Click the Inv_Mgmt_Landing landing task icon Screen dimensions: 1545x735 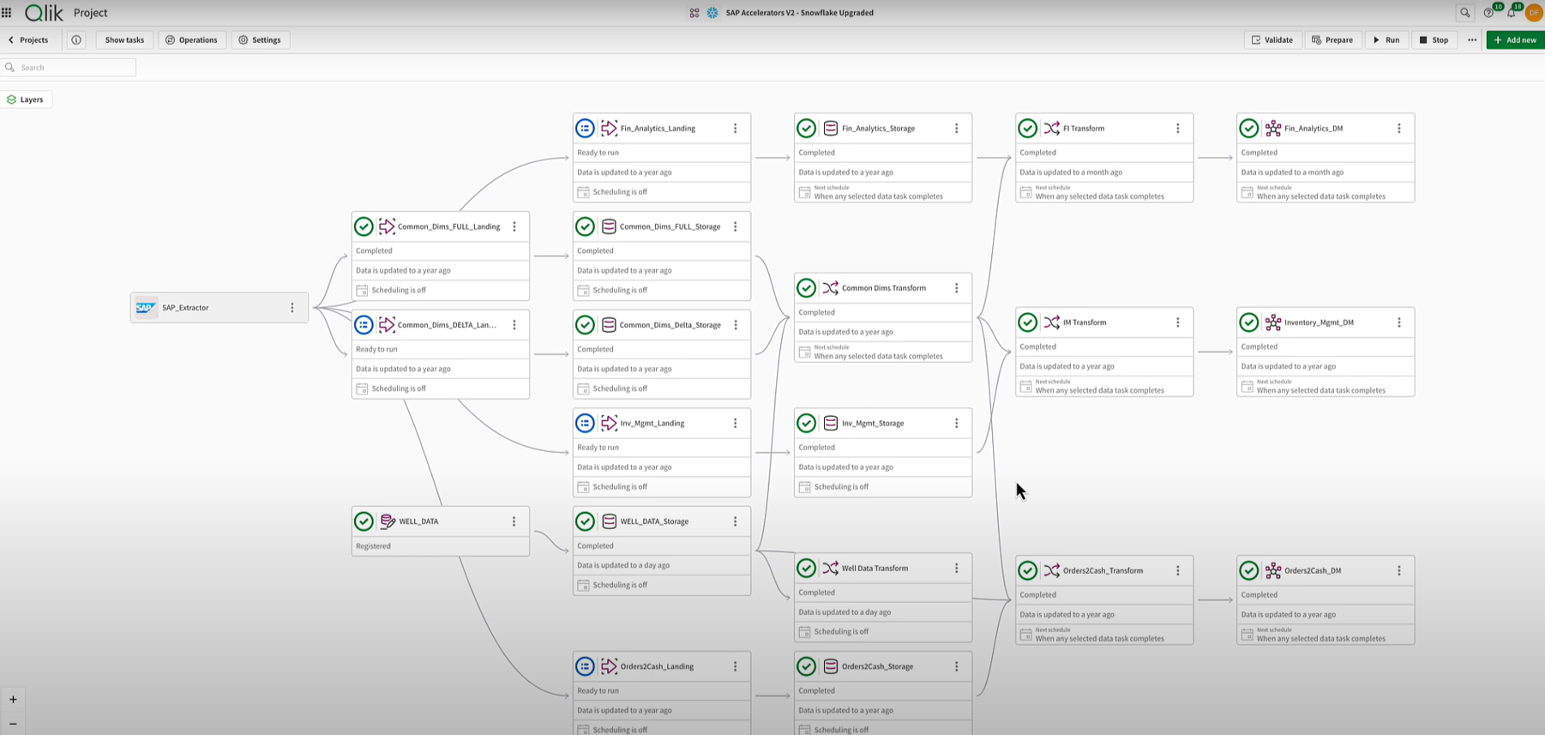pyautogui.click(x=609, y=423)
